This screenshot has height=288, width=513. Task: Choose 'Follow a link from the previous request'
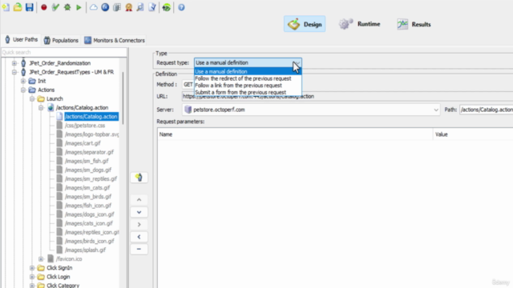[x=248, y=86]
